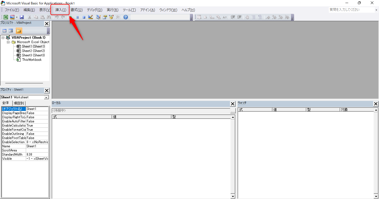Click the blue Help question mark icon
379x199 pixels.
pyautogui.click(x=126, y=17)
